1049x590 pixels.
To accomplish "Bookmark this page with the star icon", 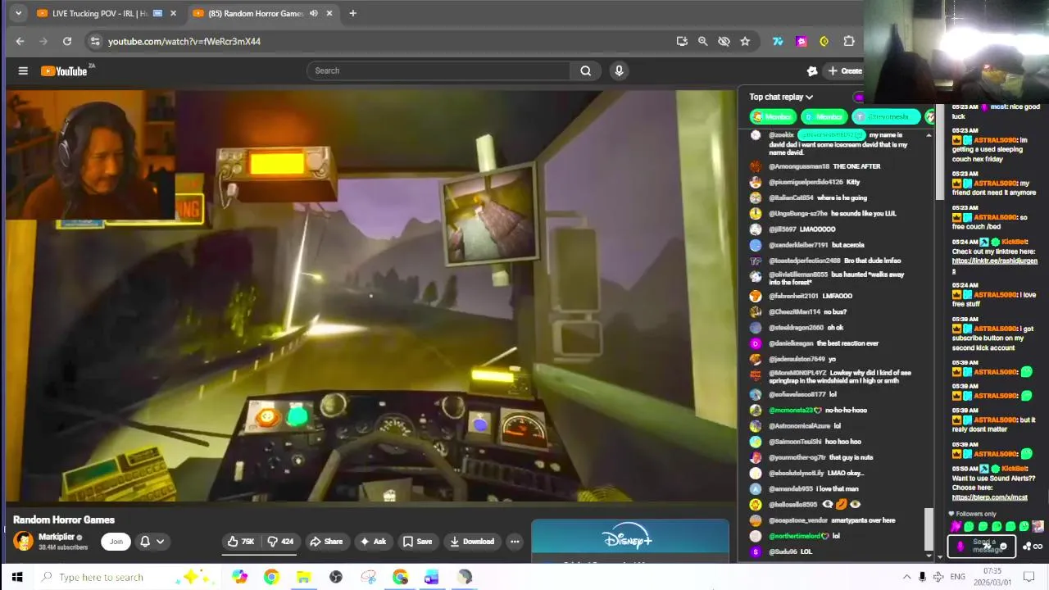I will coord(745,41).
